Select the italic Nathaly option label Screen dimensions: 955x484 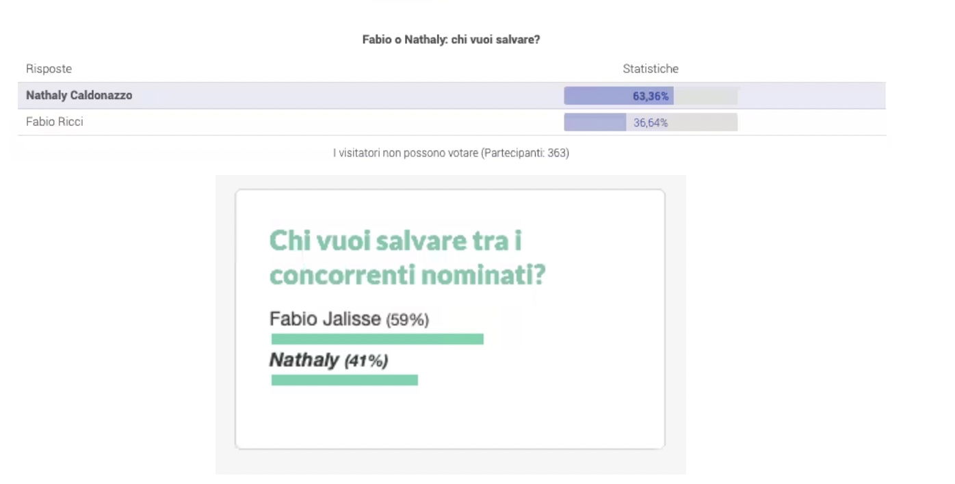tap(304, 360)
